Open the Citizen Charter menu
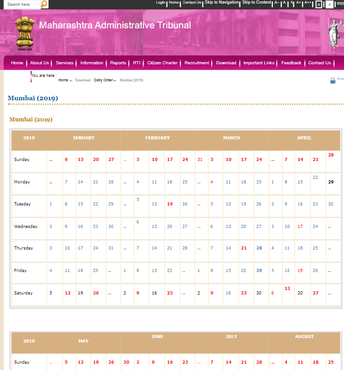This screenshot has width=344, height=370. (x=162, y=63)
